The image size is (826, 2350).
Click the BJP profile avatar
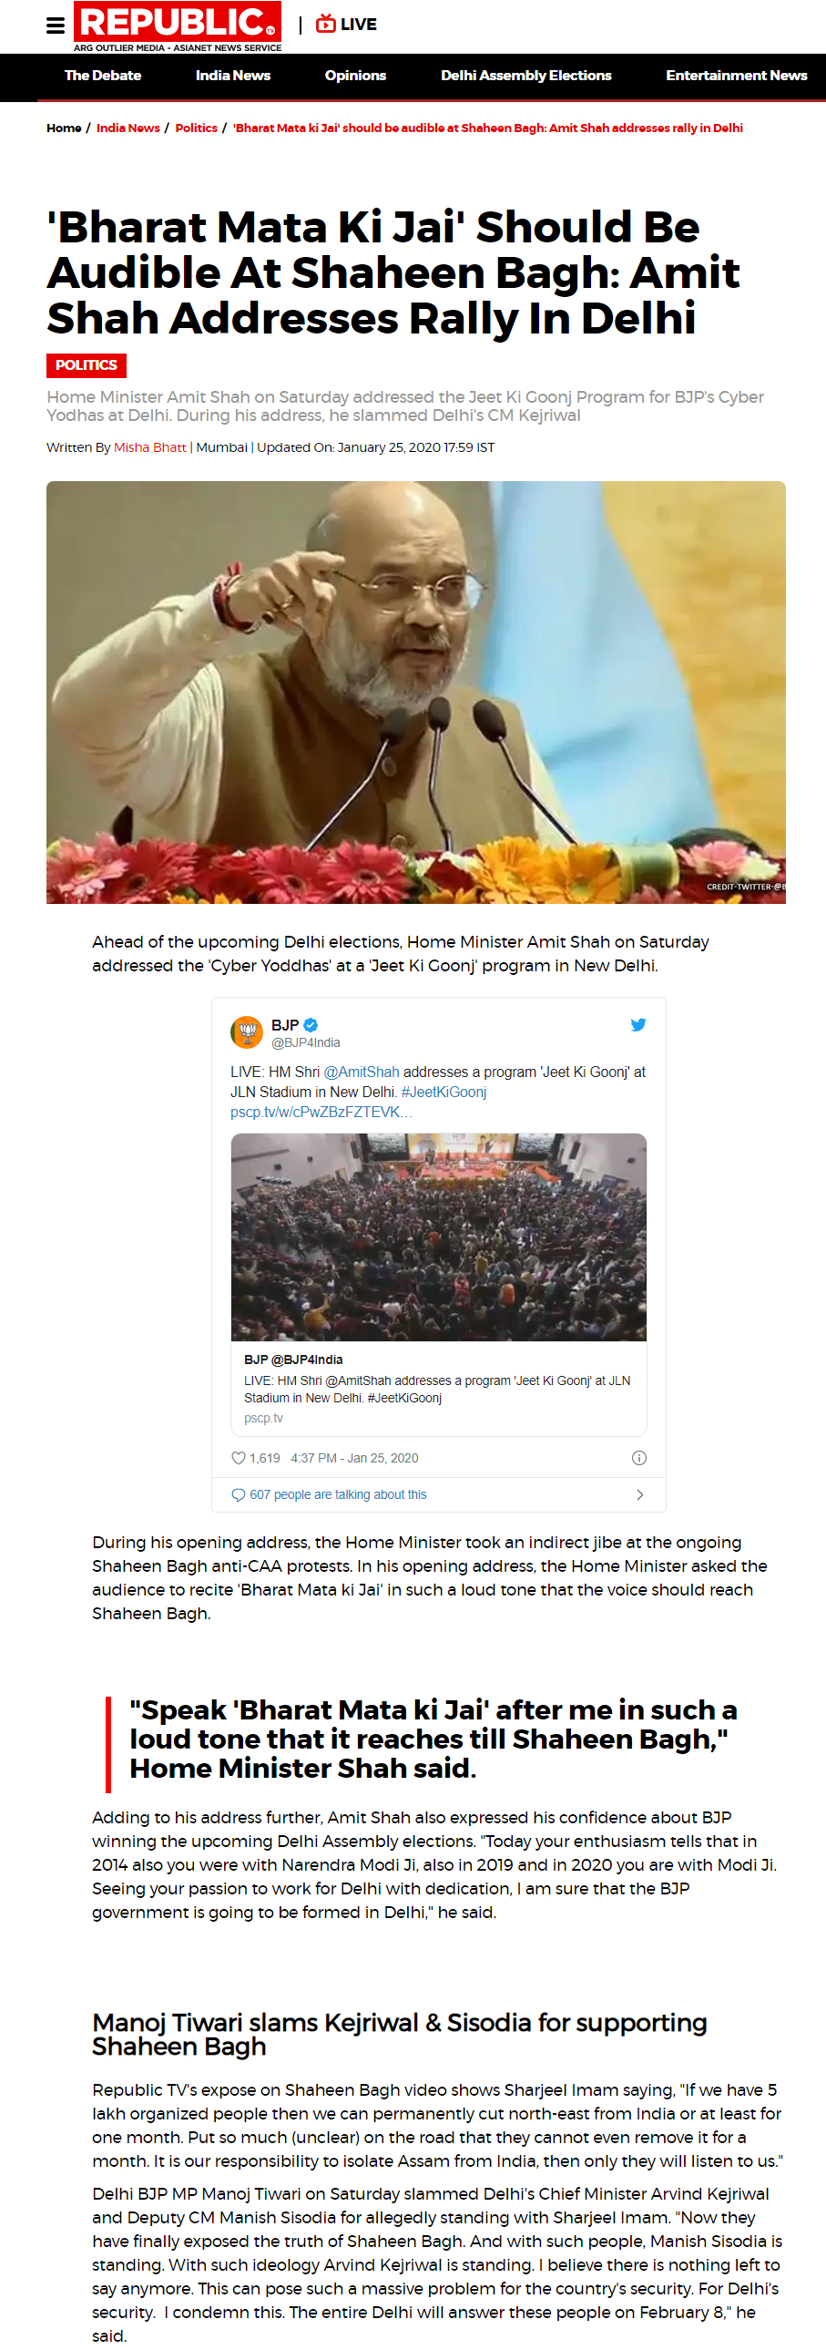click(247, 1032)
